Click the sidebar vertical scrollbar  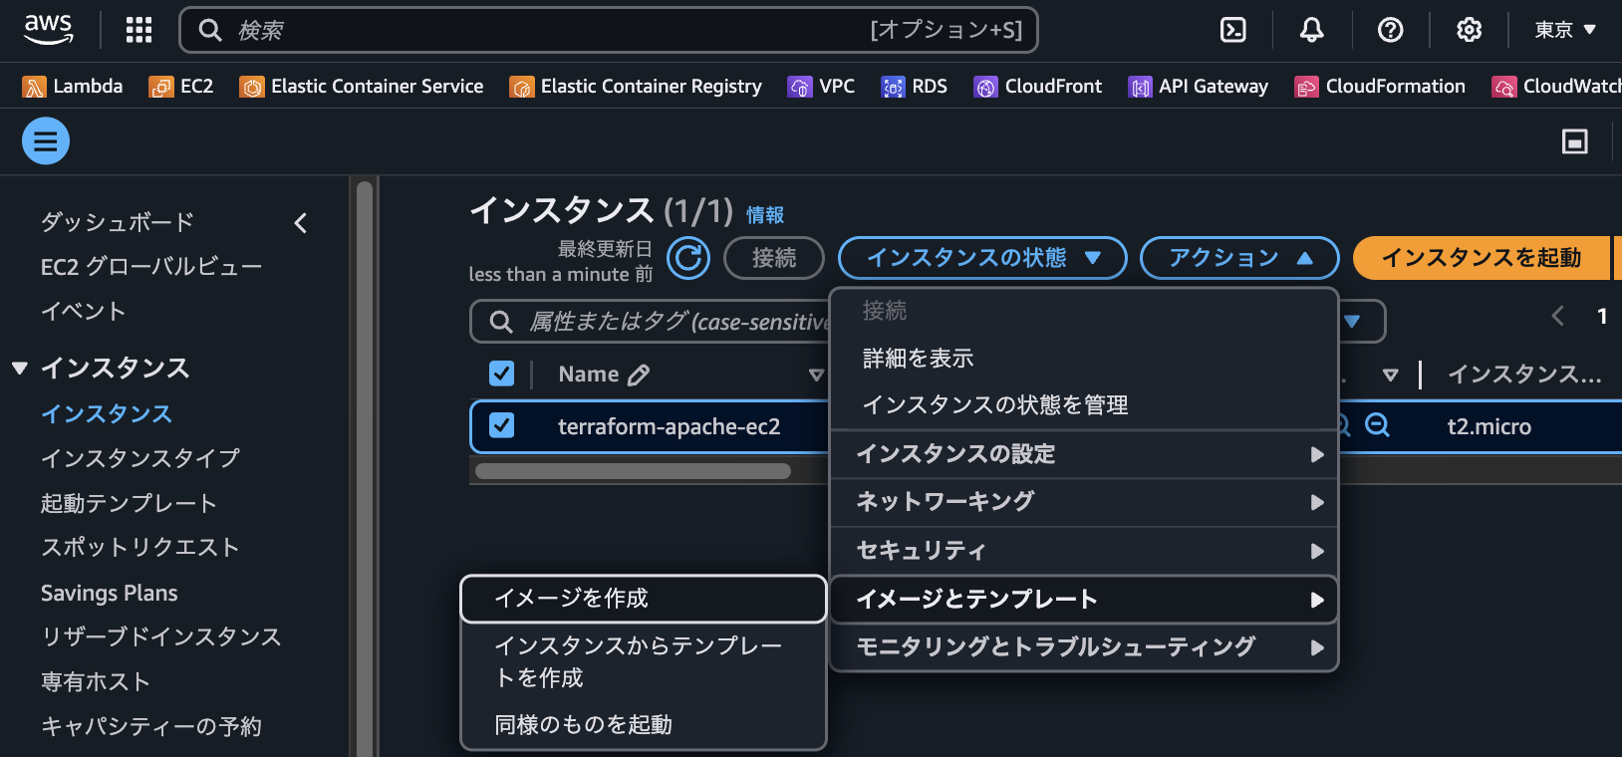[365, 468]
